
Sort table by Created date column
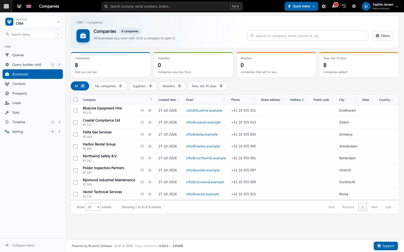click(x=169, y=100)
